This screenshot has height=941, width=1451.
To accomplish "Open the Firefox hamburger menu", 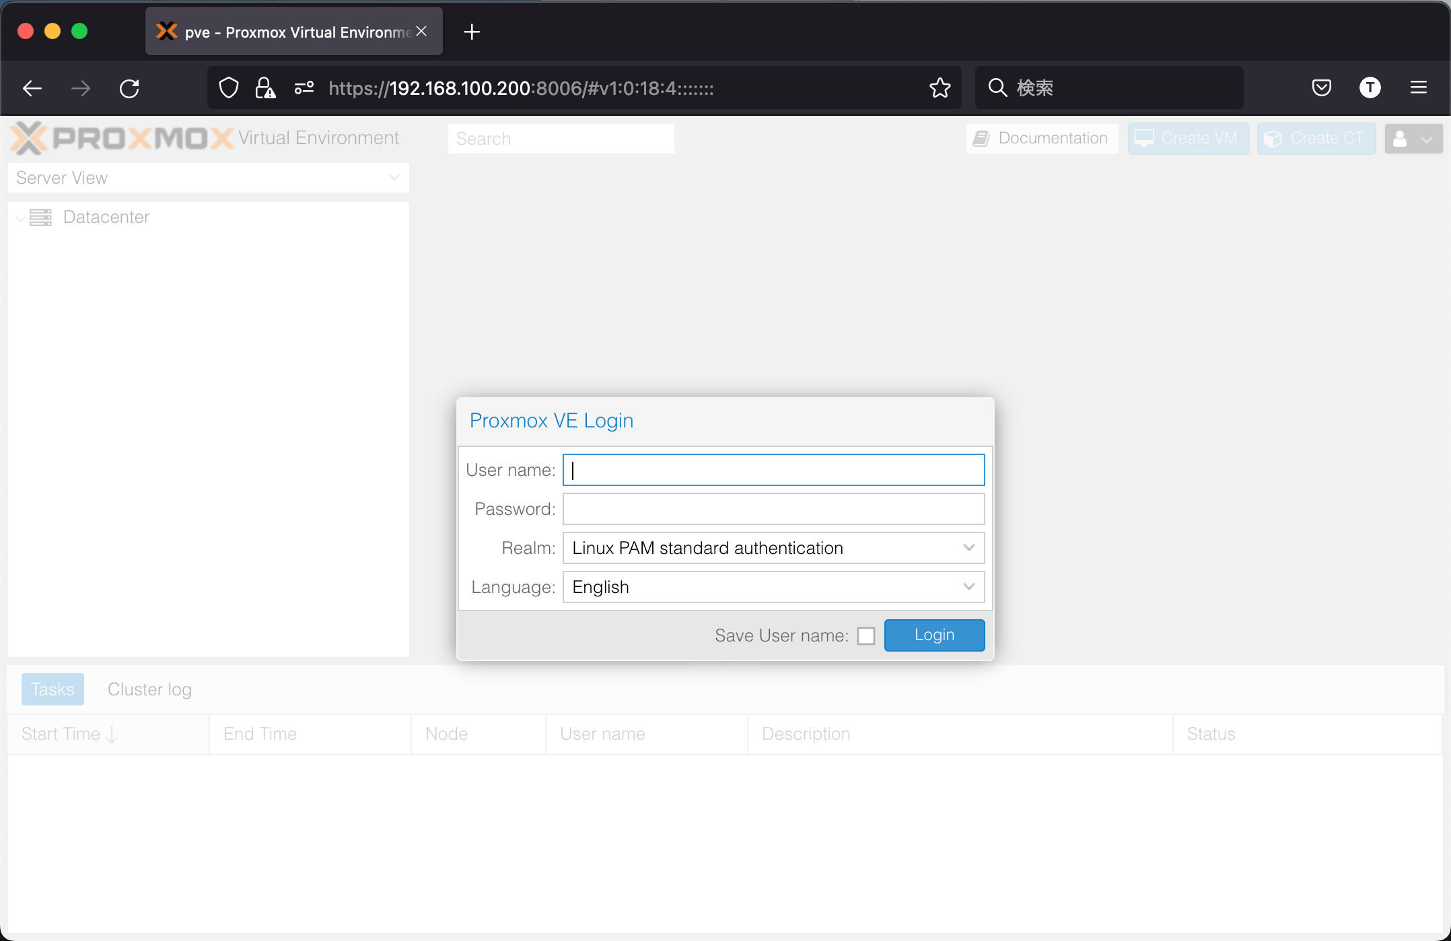I will point(1419,88).
